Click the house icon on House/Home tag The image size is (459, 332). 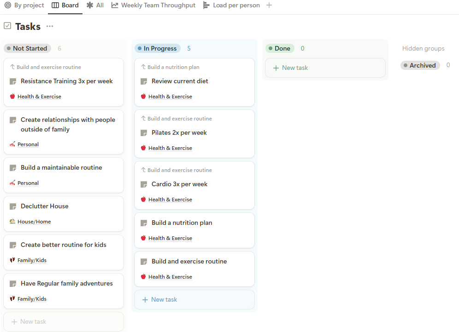point(12,222)
